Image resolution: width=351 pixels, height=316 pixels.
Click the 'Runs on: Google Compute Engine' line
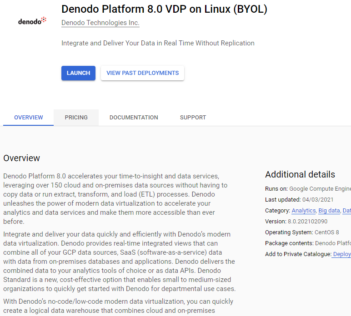point(308,189)
